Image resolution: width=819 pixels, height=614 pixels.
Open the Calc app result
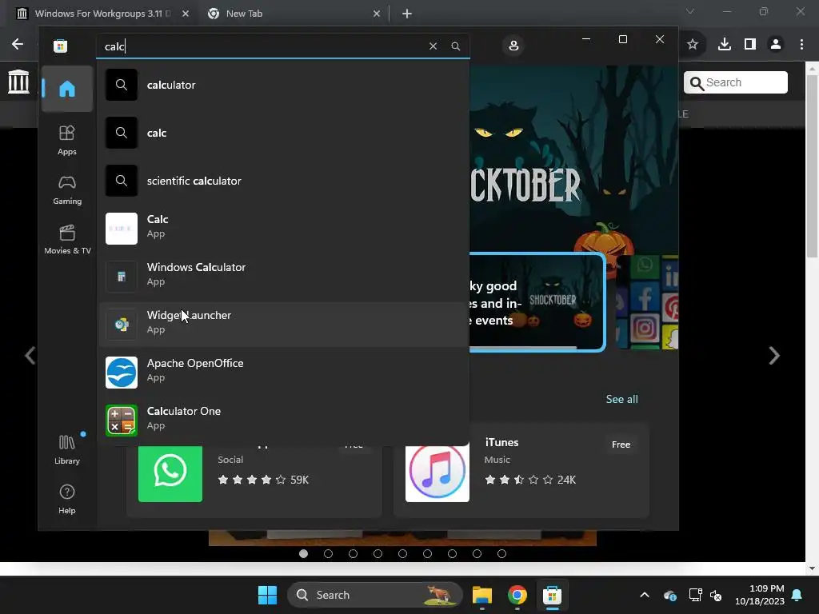pyautogui.click(x=283, y=228)
